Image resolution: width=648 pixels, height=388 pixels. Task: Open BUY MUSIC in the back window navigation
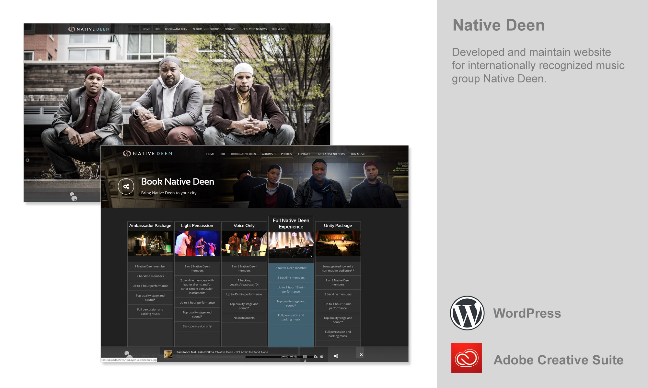(x=279, y=29)
